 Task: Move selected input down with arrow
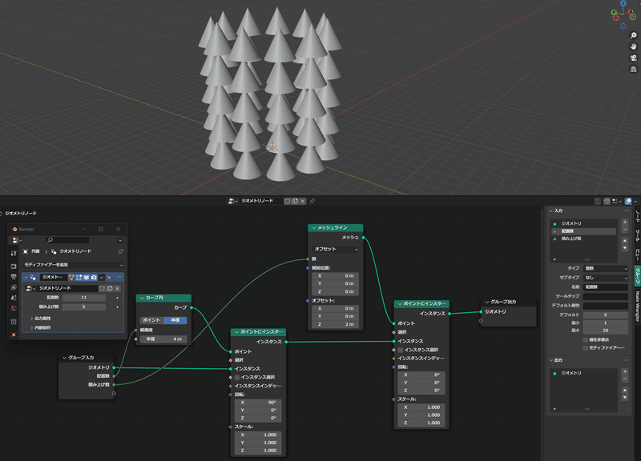(625, 248)
